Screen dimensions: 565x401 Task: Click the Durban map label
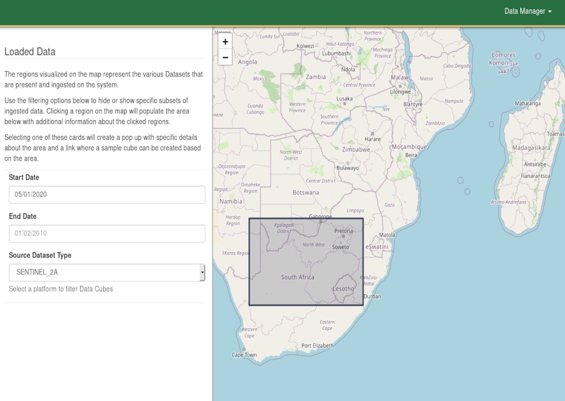tap(372, 296)
